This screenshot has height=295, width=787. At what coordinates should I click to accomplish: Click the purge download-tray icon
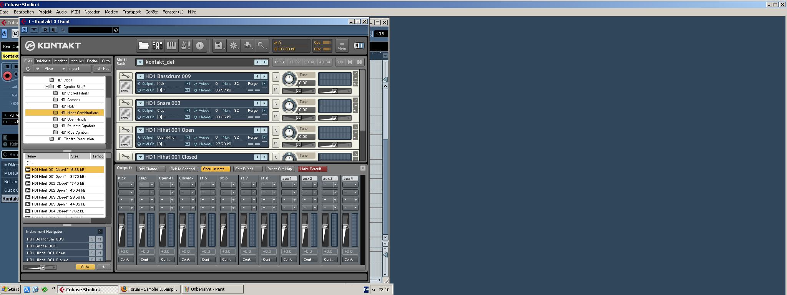[247, 46]
